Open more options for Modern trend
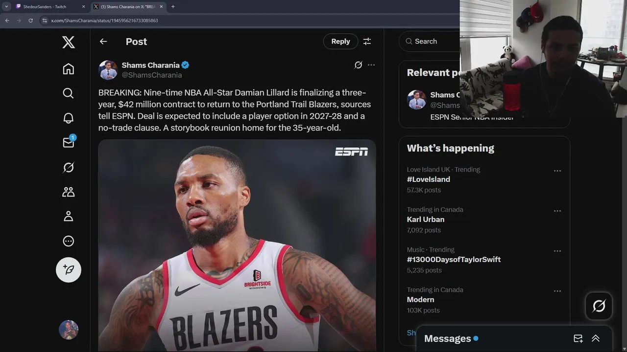 coord(557,291)
